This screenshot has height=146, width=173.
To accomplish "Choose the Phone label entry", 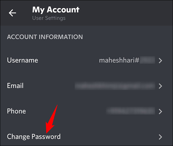I will click(x=17, y=111).
